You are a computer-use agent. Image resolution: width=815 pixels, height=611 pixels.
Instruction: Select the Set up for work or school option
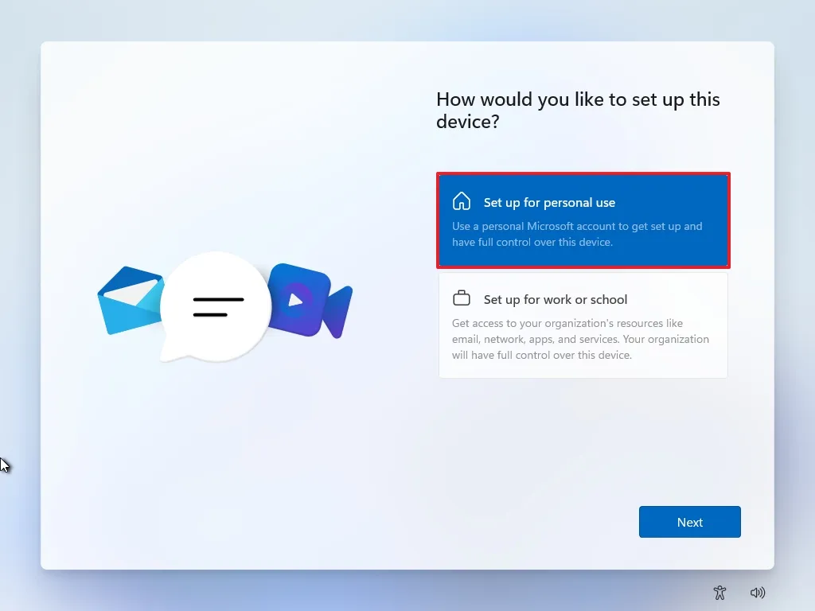(x=583, y=325)
